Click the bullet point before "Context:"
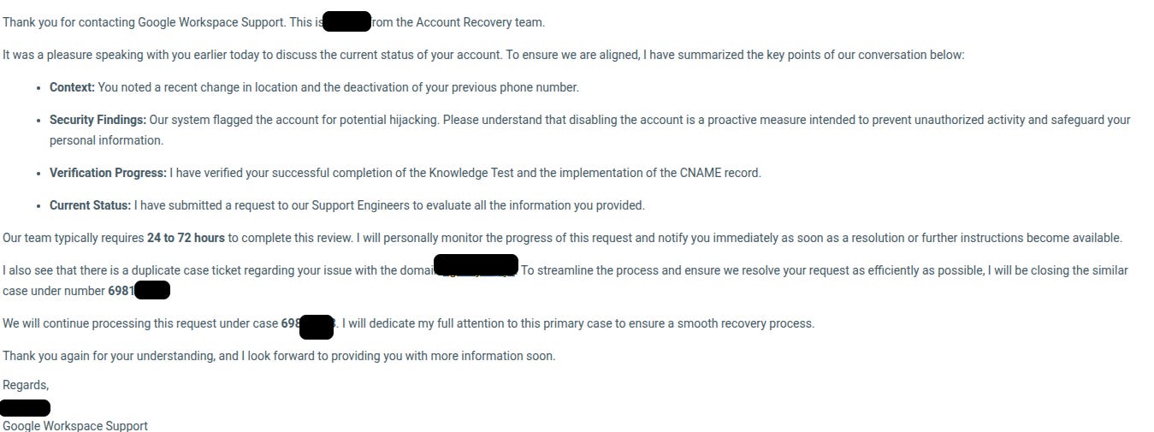 [39, 88]
